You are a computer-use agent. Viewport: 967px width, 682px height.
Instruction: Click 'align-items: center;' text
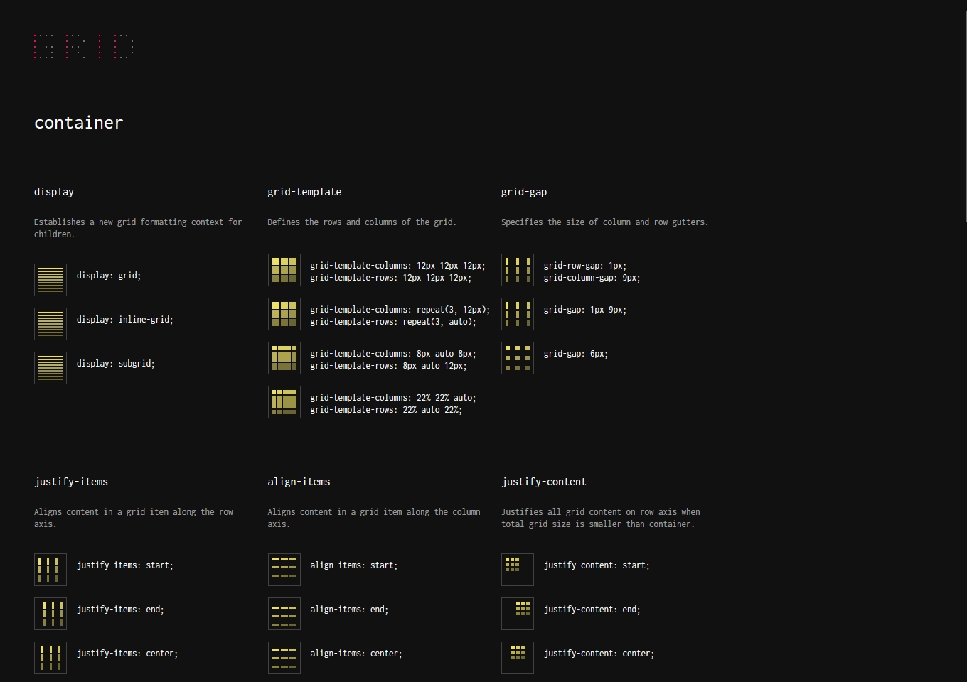[x=356, y=654]
